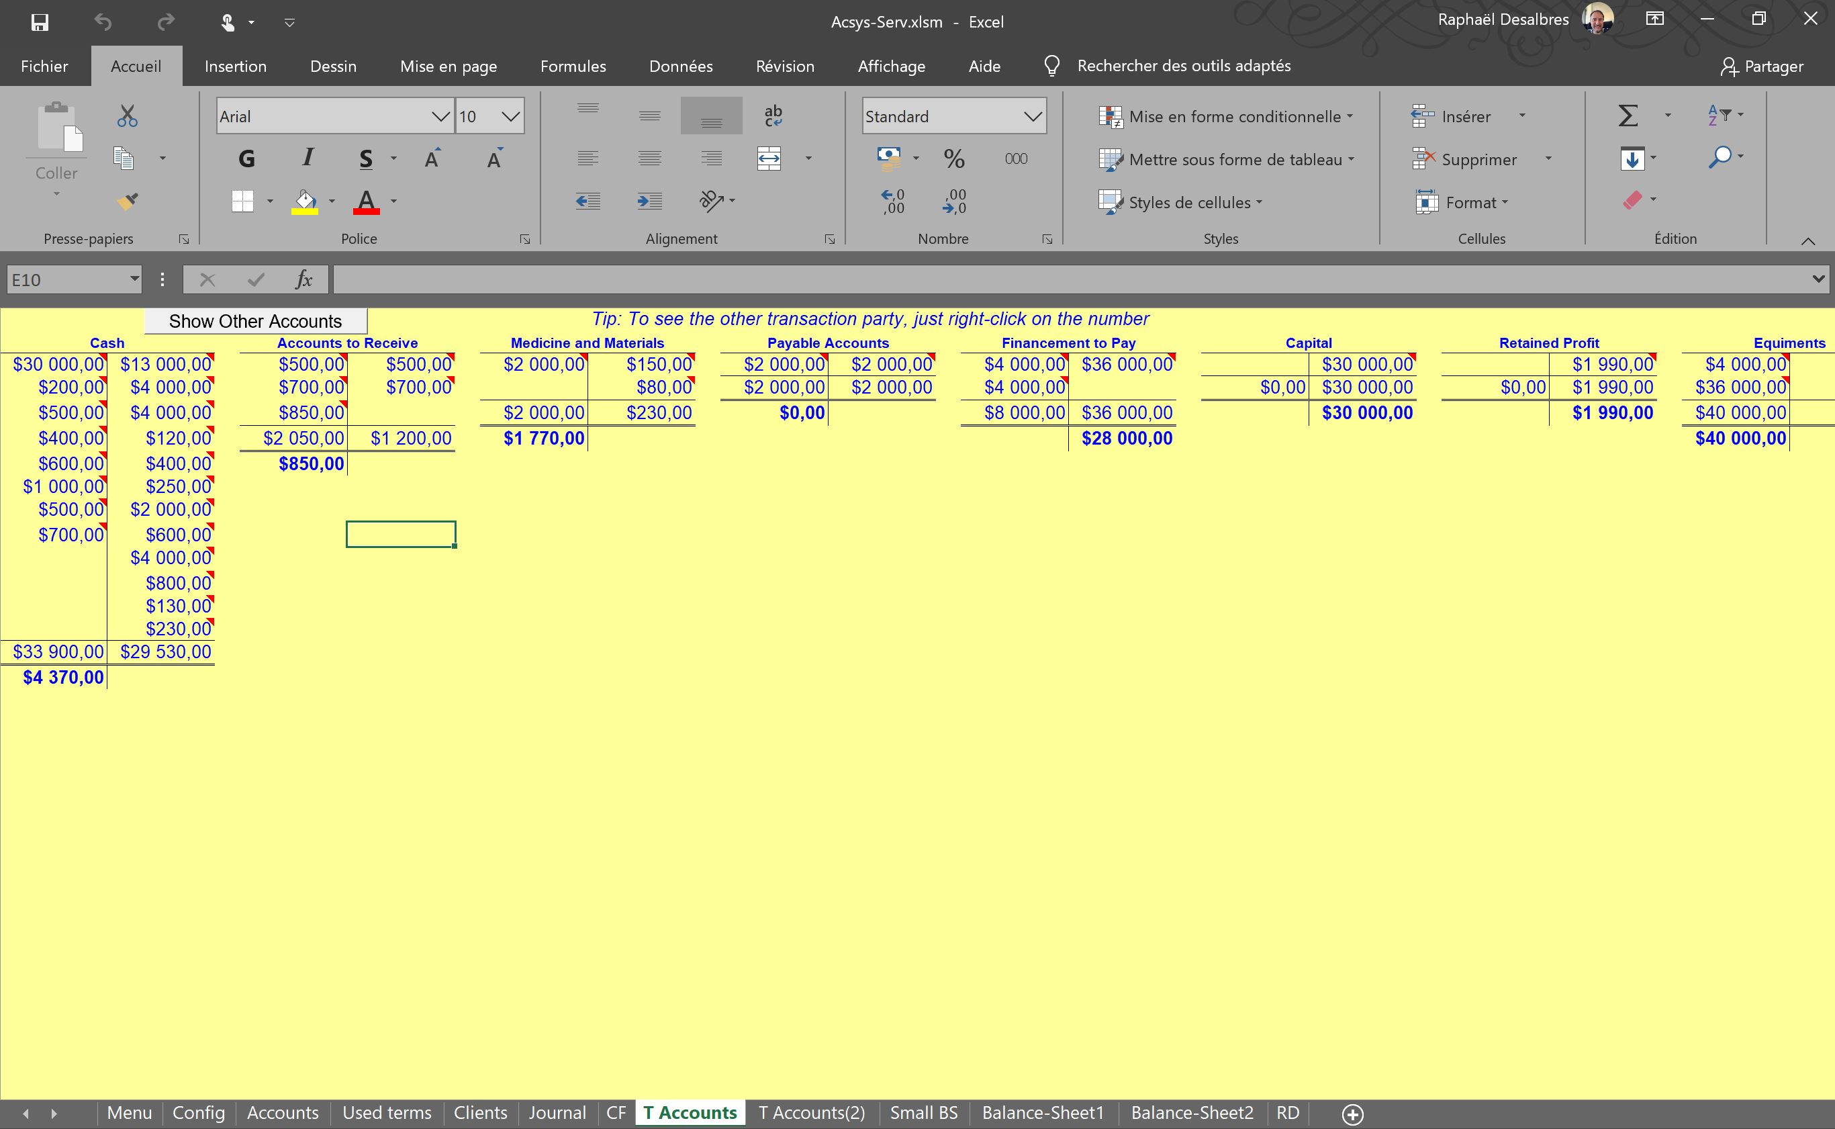Switch to Balance-Sheet1 sheet tab

click(1043, 1113)
